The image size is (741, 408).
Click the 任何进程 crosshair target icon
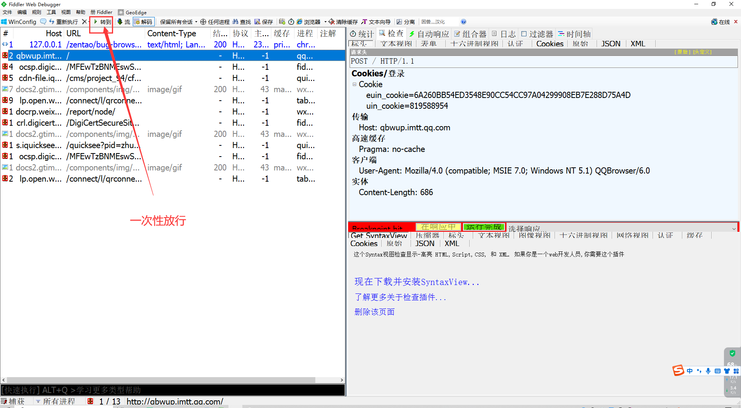tap(203, 22)
